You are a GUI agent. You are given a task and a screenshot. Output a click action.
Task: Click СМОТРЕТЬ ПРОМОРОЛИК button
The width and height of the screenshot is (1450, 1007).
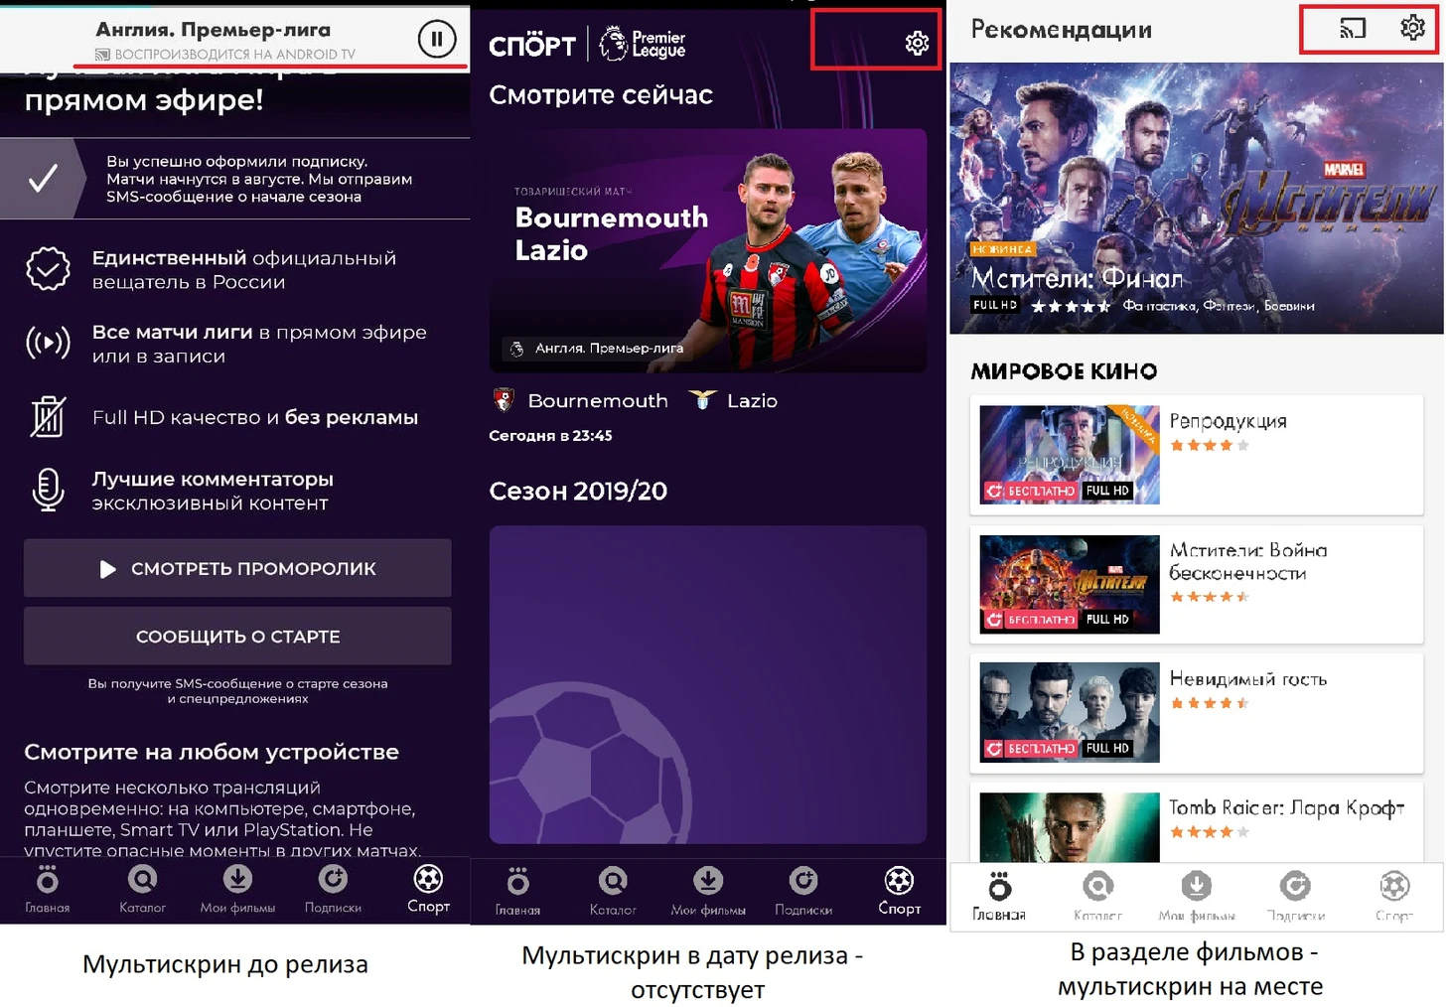pos(237,568)
